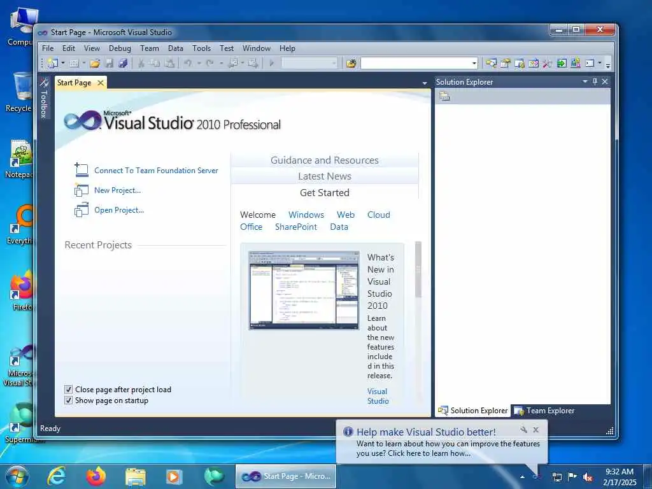
Task: Click the Windows Start button
Action: [x=17, y=476]
